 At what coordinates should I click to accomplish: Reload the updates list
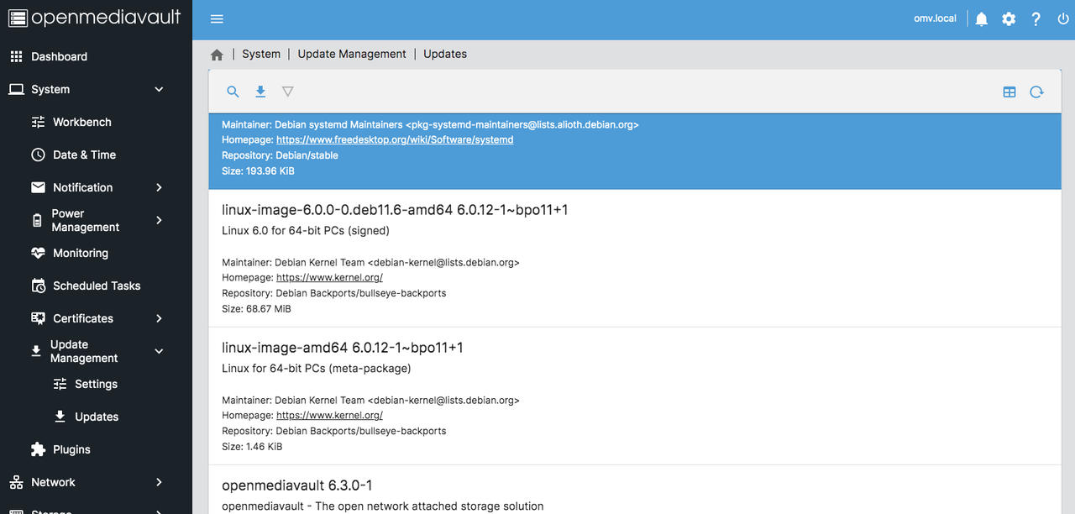pyautogui.click(x=1037, y=92)
